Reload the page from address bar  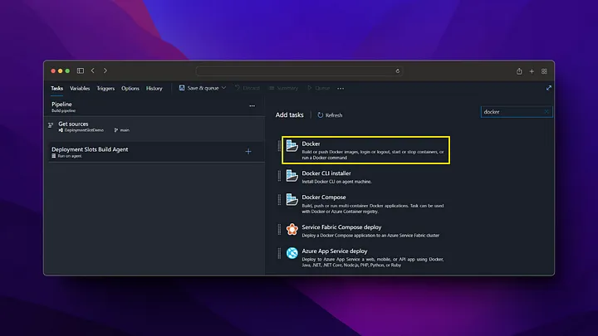pyautogui.click(x=397, y=71)
